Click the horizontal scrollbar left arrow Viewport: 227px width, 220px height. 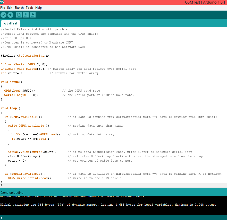click(x=2, y=185)
